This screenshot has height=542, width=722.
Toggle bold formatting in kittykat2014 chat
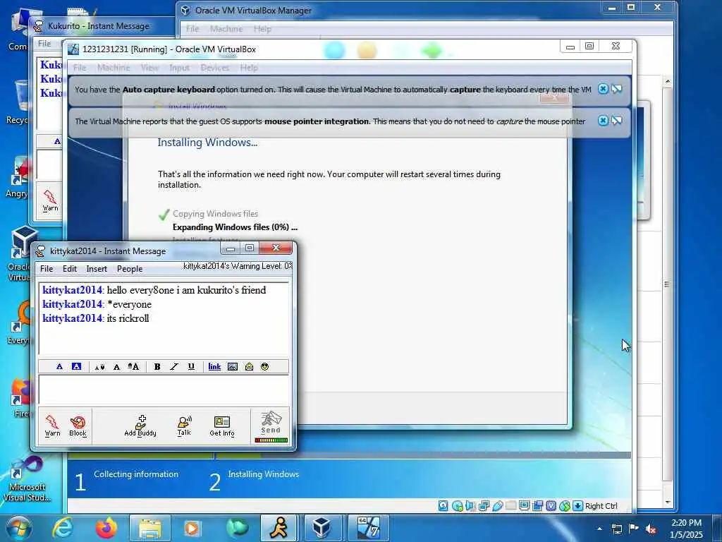point(157,366)
